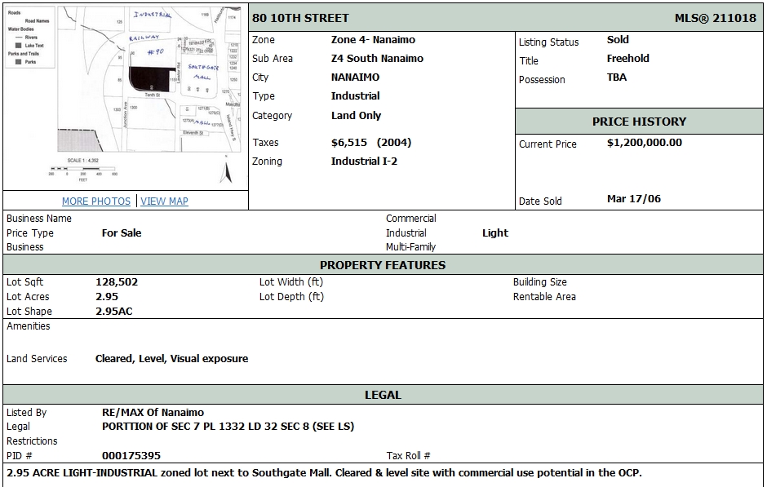This screenshot has width=767, height=487.
Task: Click the Lot Width (ft) label
Action: (x=291, y=281)
